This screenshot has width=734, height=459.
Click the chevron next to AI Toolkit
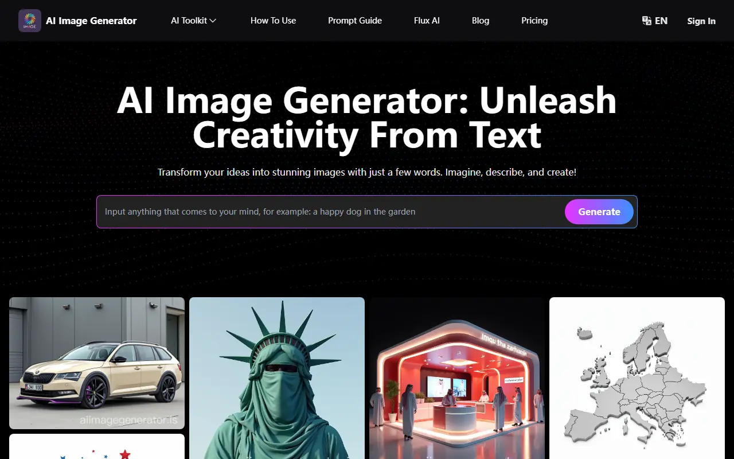click(213, 20)
